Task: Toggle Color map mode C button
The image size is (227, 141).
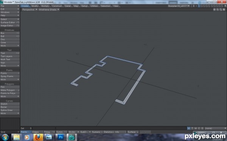Action: [199, 128]
